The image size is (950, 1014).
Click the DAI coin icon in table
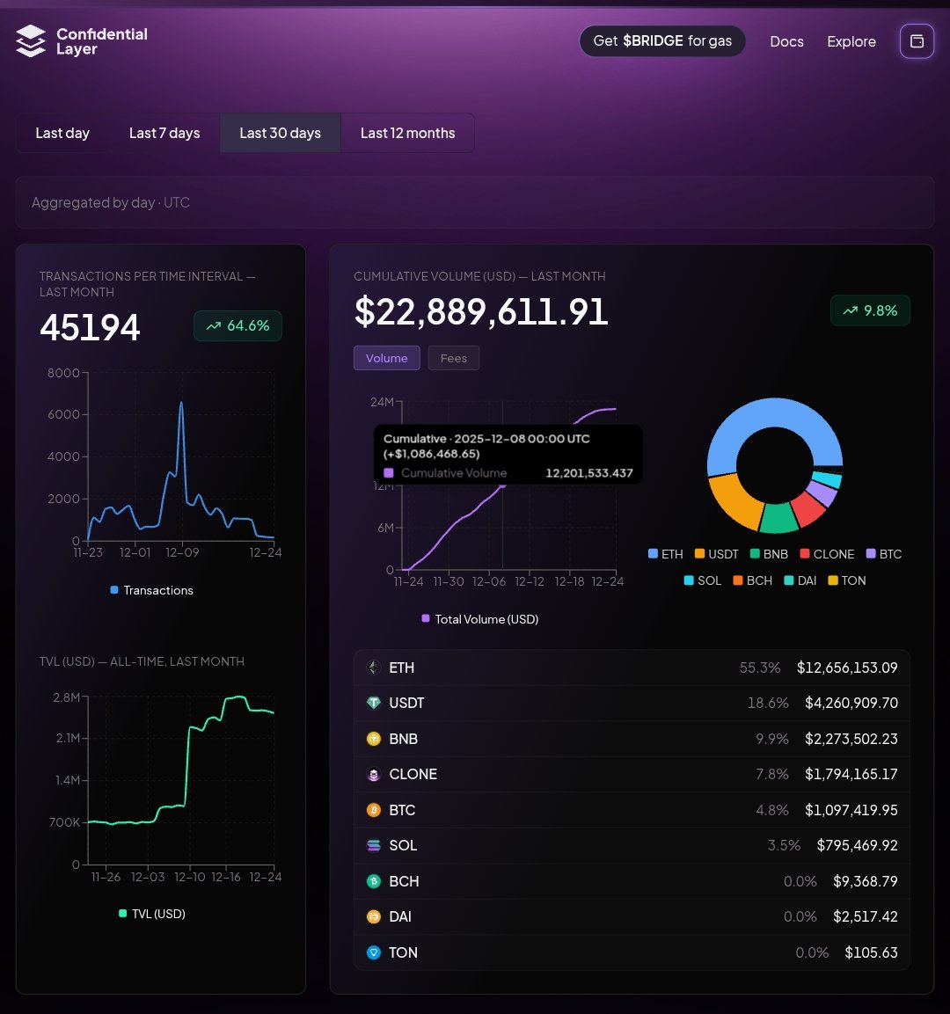tap(374, 916)
